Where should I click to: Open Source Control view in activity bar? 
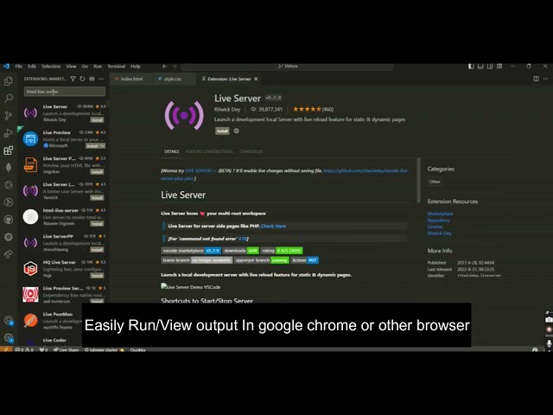8,115
